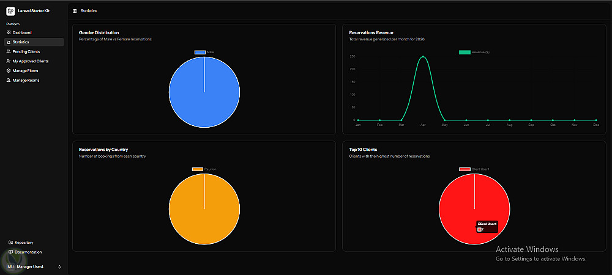Toggle the Revenue ($) legend entry

point(474,52)
